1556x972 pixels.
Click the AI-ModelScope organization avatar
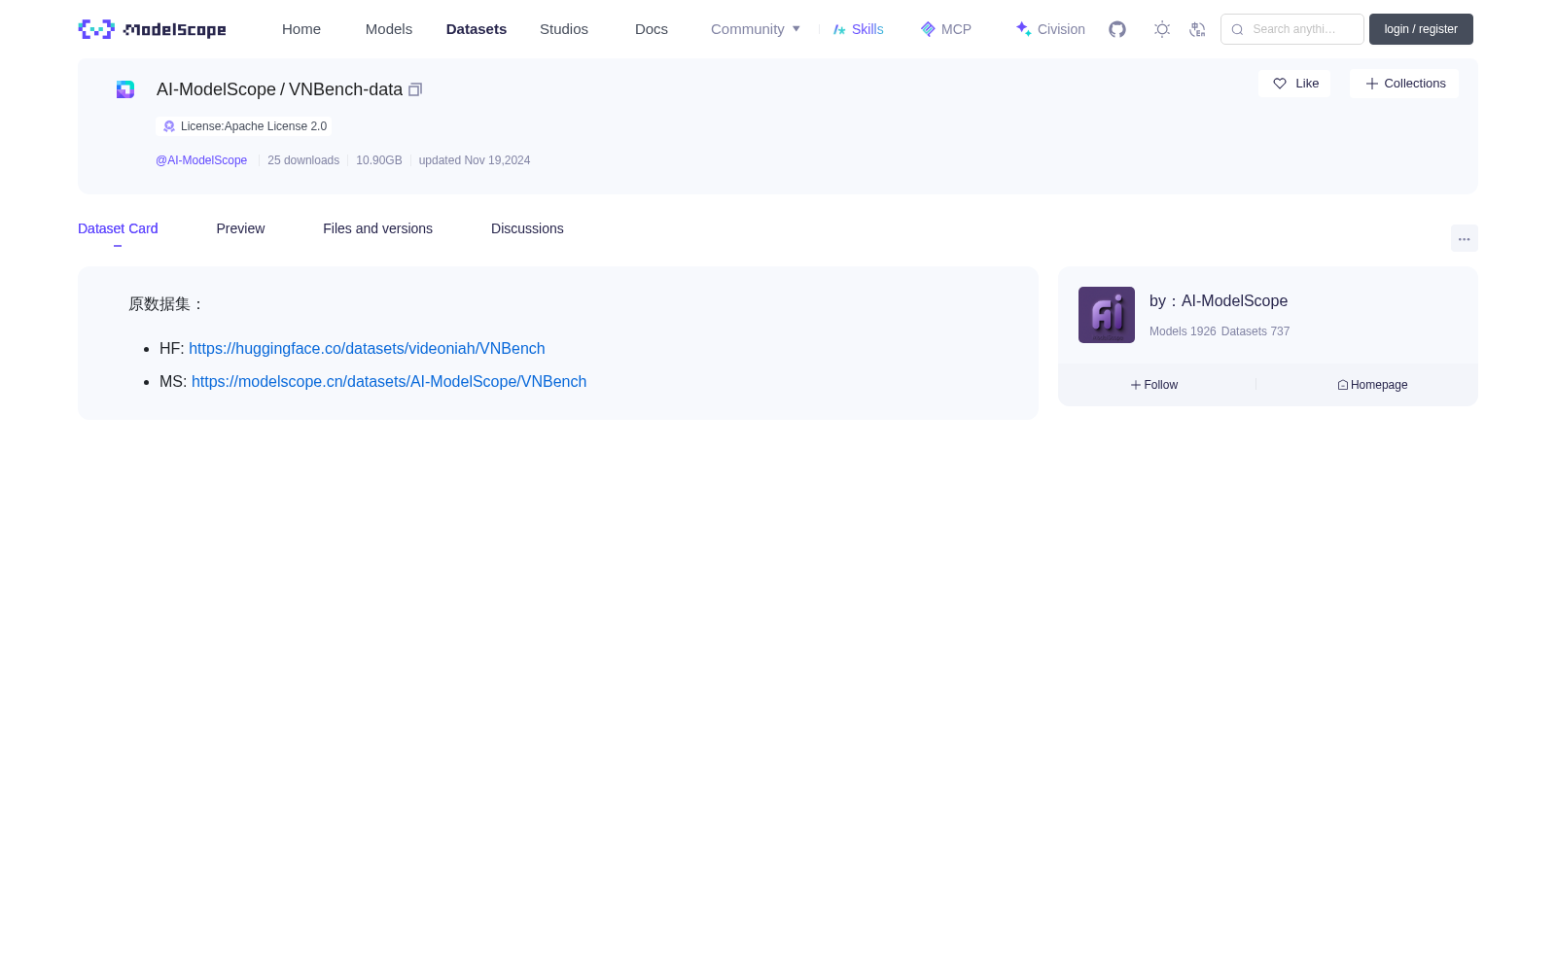click(1107, 315)
